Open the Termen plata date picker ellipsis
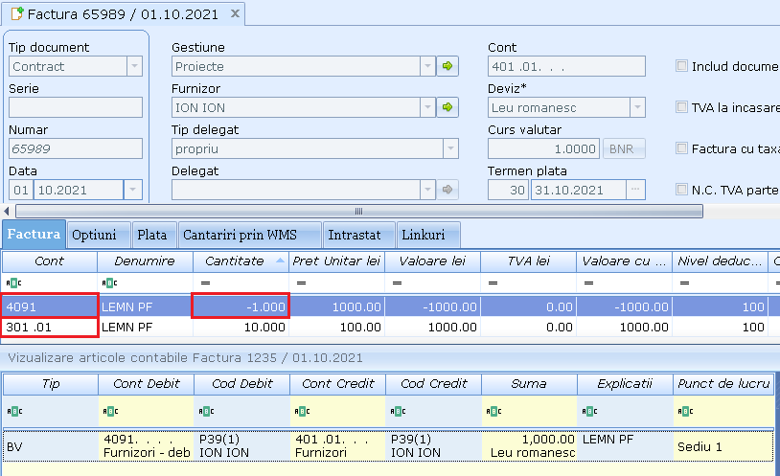Screen dimensions: 780x476 [x=635, y=190]
